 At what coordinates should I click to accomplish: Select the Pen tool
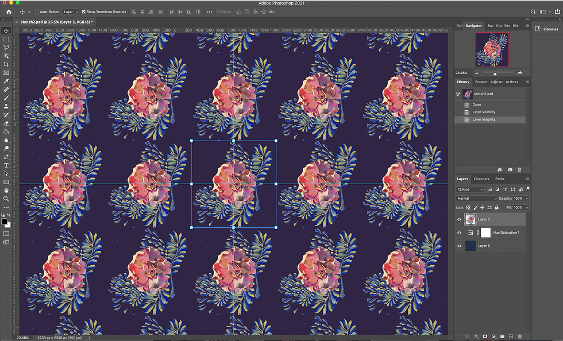pos(6,157)
